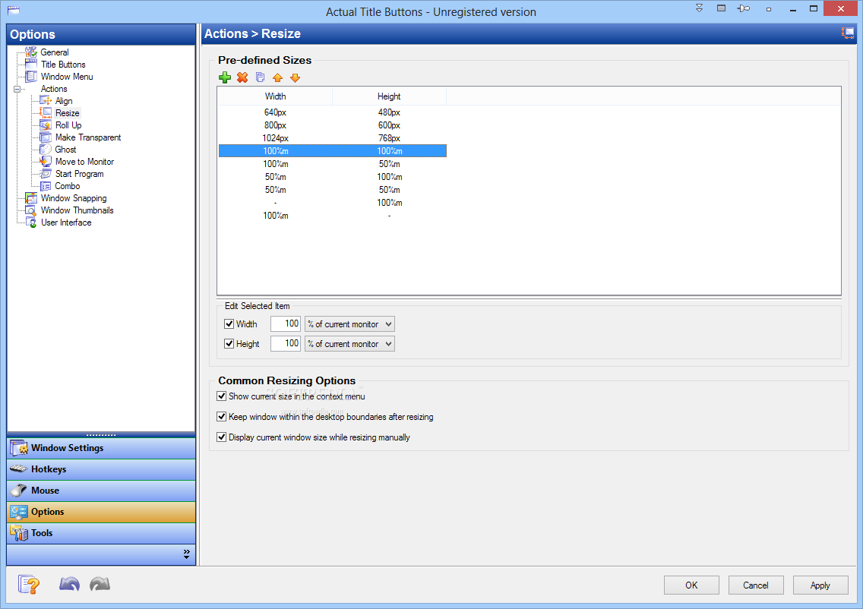Move the selected size up with the up arrow

coord(277,77)
